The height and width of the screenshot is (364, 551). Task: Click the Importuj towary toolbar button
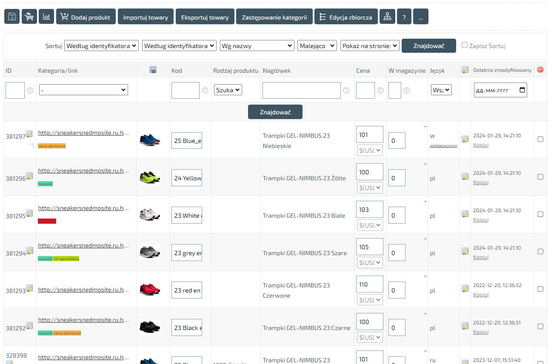(146, 17)
